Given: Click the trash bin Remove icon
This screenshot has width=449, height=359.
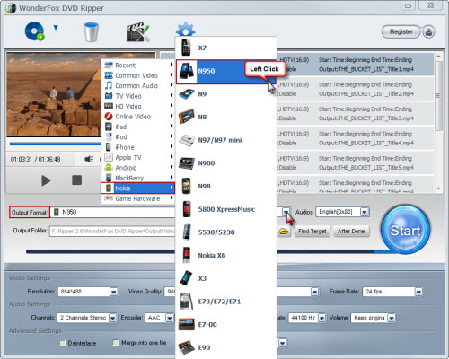Looking at the screenshot, I should (91, 31).
